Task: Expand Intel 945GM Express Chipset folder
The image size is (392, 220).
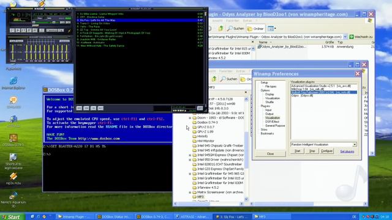Action: pos(190,155)
